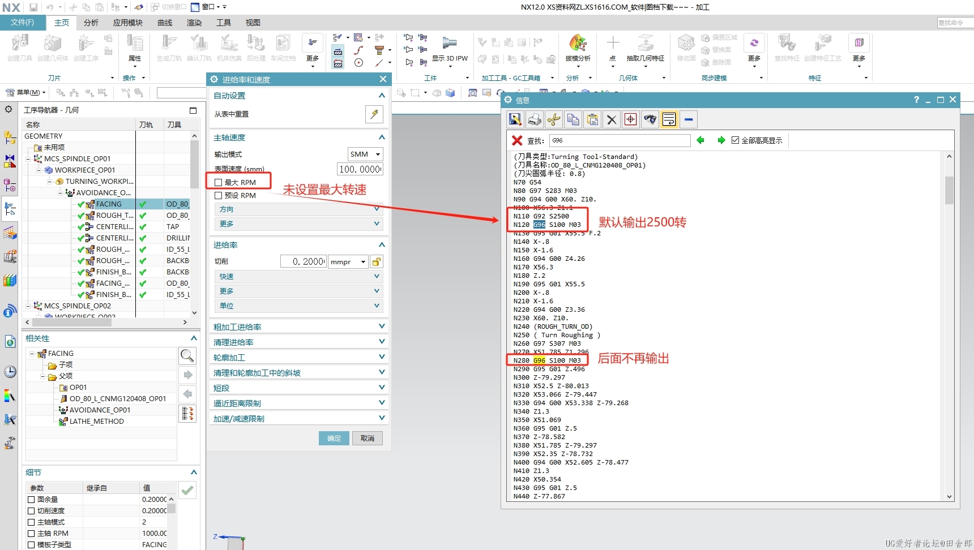
Task: Expand the 快速 section under 进给率
Action: point(298,277)
